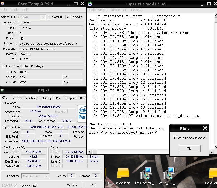Open About...(A) menu in Super PI
Image resolution: width=217 pixels, height=188 pixels.
coord(119,10)
